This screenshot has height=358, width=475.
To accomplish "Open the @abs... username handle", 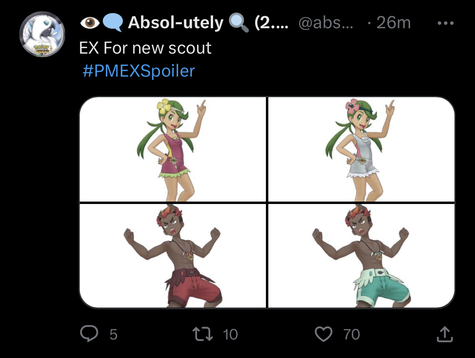I will click(326, 23).
